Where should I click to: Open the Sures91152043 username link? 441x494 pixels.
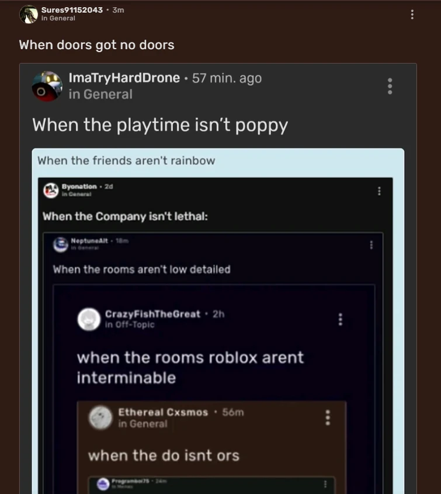(x=72, y=10)
